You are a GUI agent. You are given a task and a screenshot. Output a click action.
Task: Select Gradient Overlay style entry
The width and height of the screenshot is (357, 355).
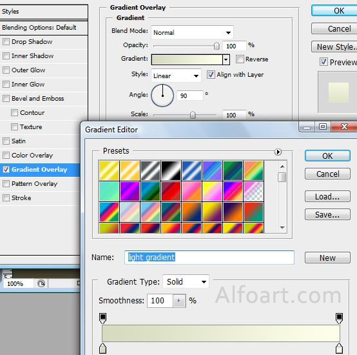click(x=39, y=169)
